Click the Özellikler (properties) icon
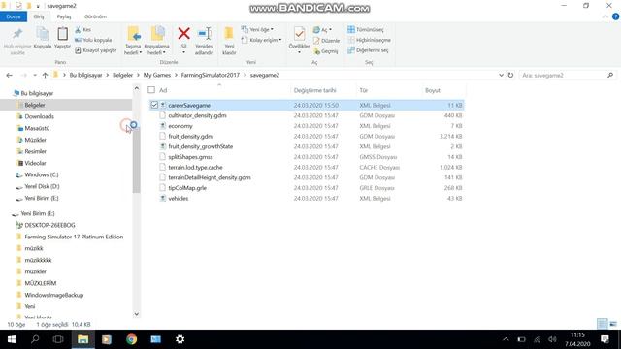 [300, 34]
